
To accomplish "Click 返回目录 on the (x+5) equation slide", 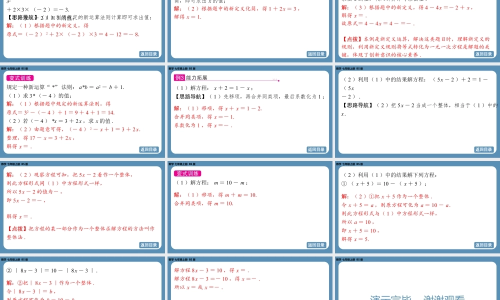I will point(483,244).
